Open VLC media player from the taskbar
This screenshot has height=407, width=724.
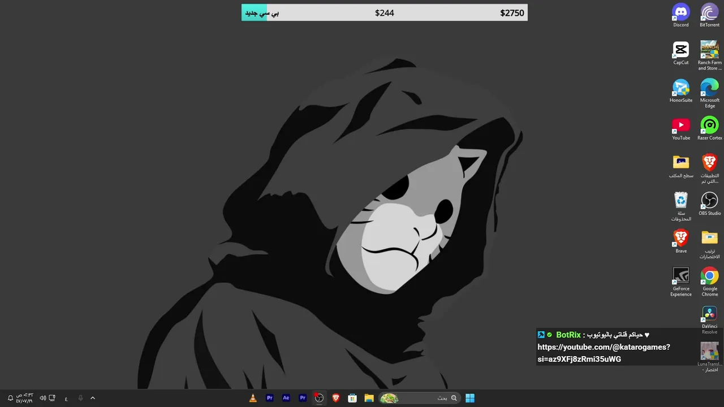253,398
